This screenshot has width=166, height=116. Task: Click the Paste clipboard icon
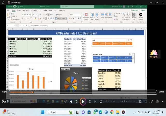click(9, 15)
